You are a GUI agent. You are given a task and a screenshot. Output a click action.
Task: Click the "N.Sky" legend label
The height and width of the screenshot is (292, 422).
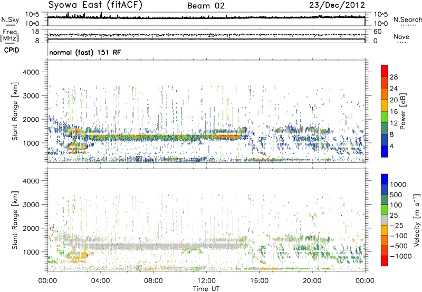(x=10, y=20)
